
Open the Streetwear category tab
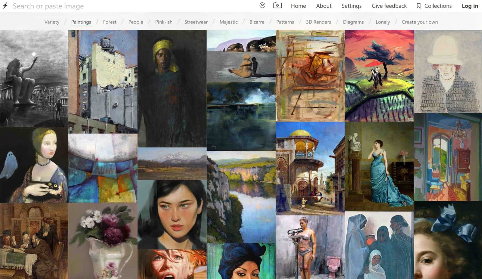tap(196, 22)
